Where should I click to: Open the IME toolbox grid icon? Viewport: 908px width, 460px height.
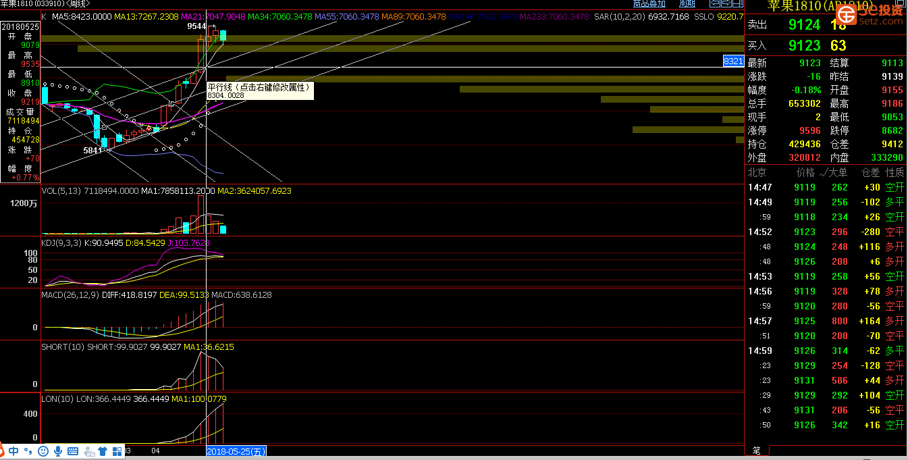click(117, 451)
